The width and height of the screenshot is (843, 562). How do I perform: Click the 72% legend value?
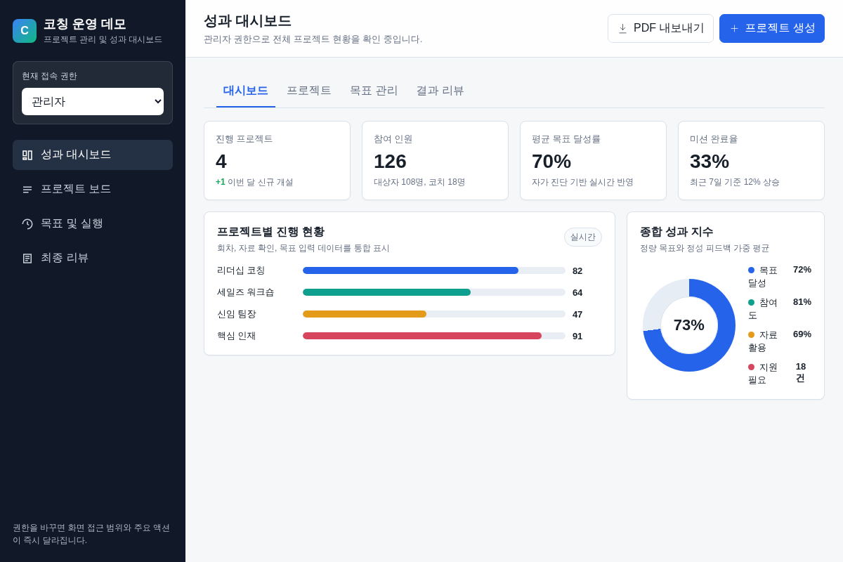click(802, 270)
